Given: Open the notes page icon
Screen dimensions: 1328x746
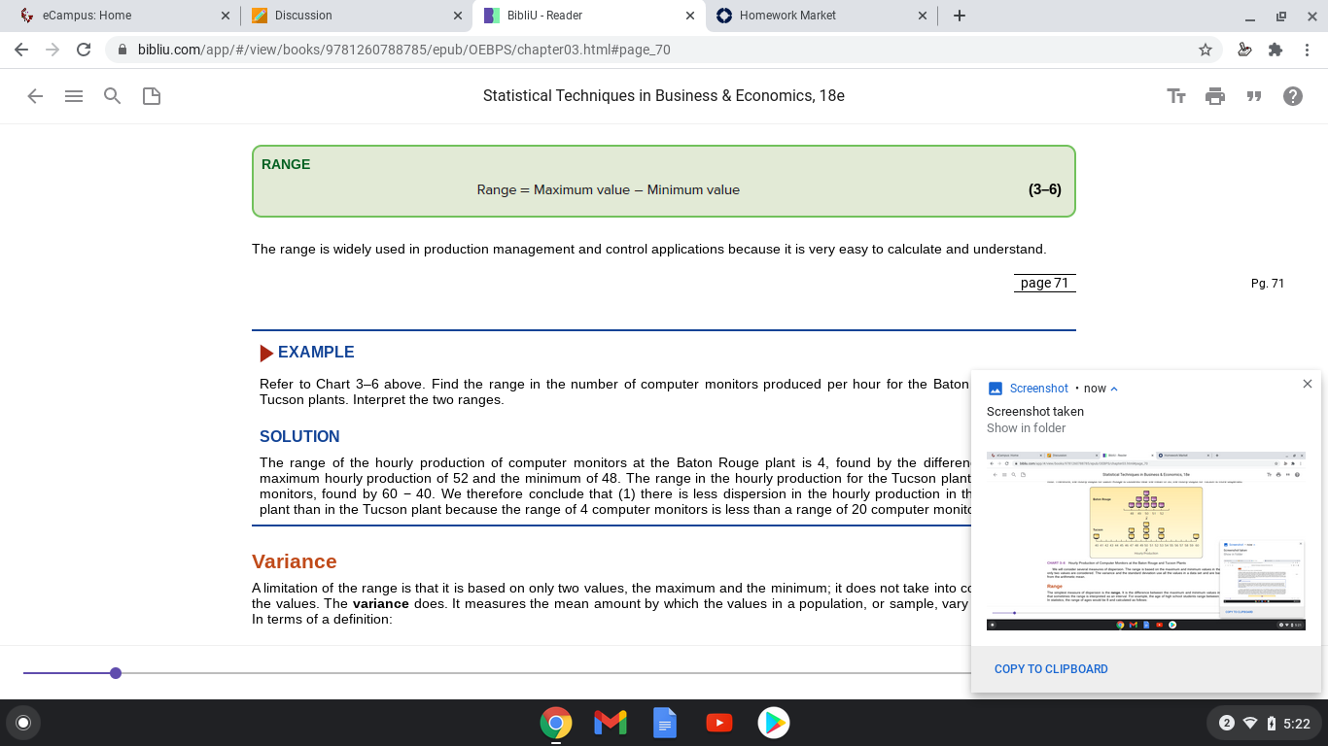Looking at the screenshot, I should [152, 96].
